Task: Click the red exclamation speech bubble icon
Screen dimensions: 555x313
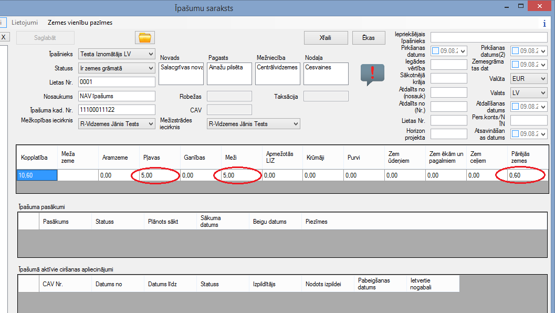Action: pyautogui.click(x=372, y=74)
